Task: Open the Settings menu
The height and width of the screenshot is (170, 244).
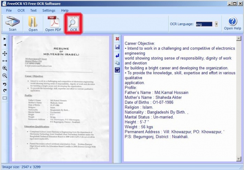Action: pos(49,10)
